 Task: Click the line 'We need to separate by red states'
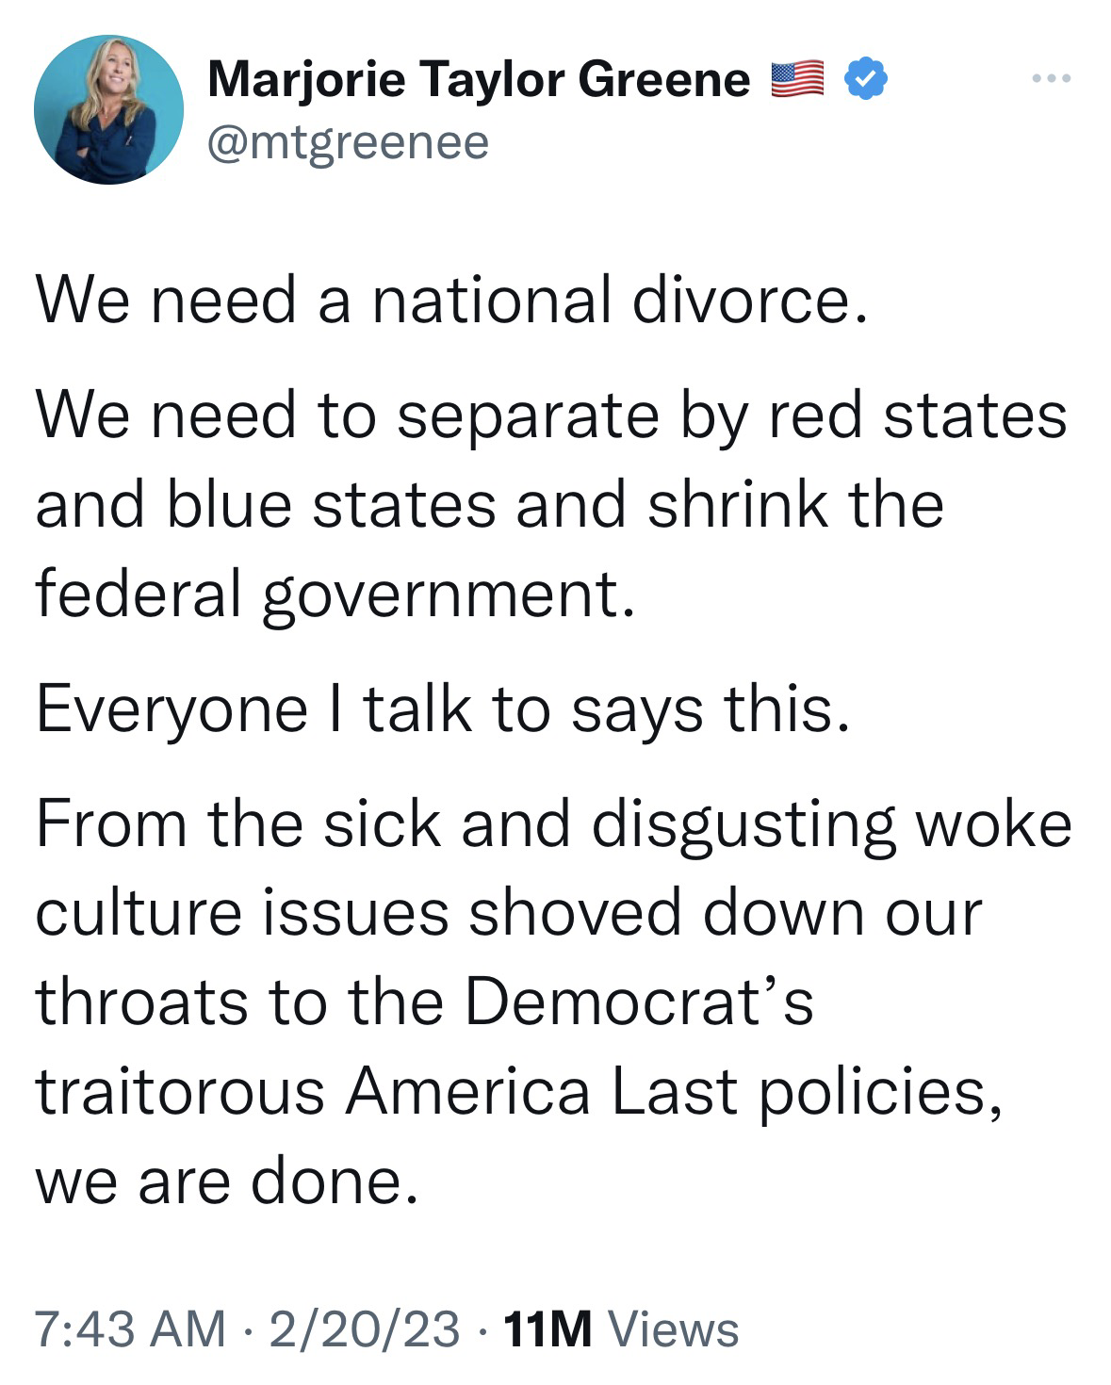(x=551, y=415)
